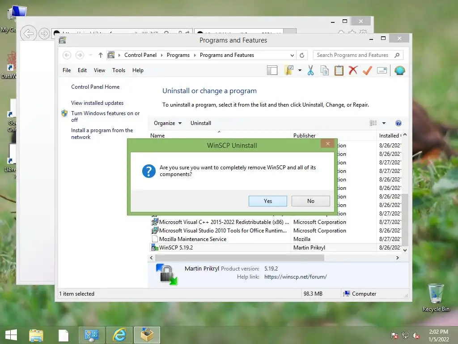Open the Help menu
The image size is (458, 344).
138,70
